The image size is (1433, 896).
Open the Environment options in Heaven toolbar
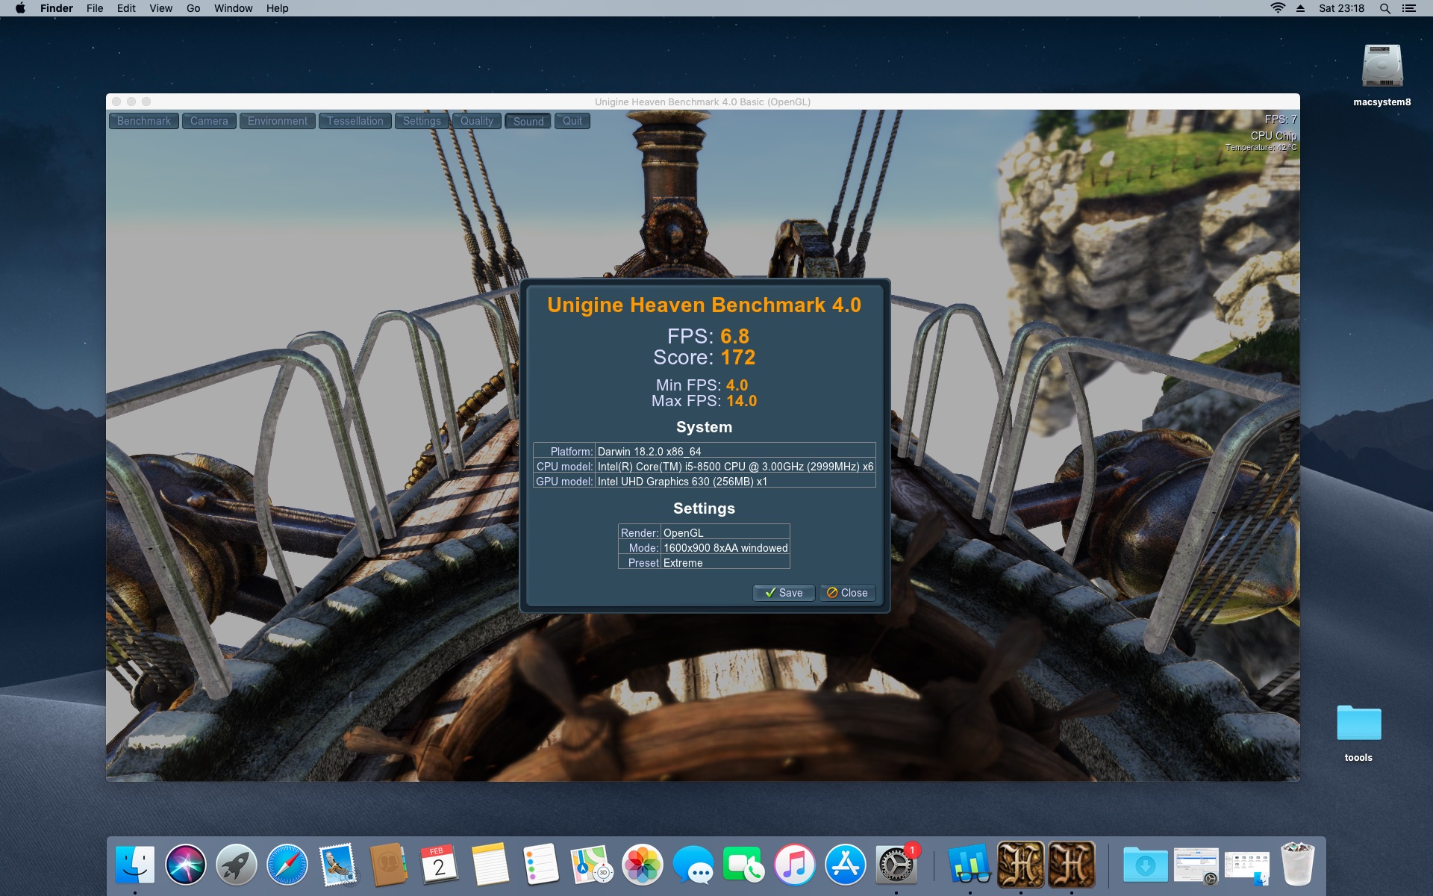pos(278,121)
